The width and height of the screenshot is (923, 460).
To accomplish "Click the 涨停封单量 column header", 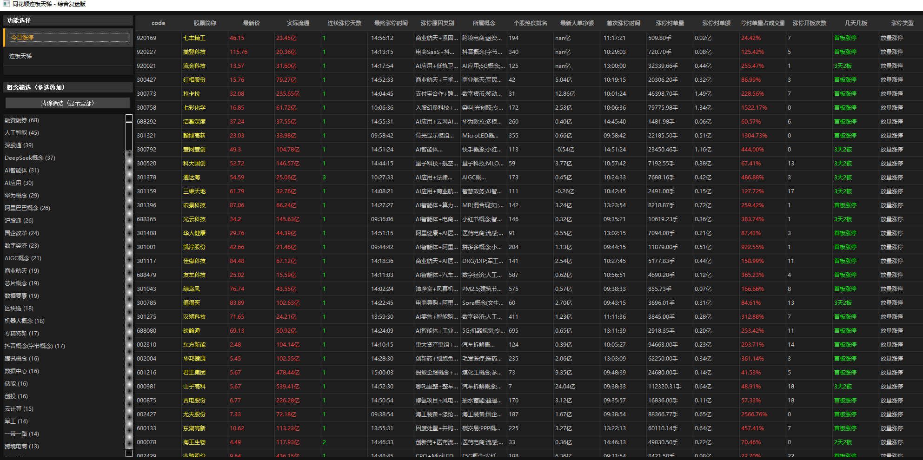I will point(670,23).
